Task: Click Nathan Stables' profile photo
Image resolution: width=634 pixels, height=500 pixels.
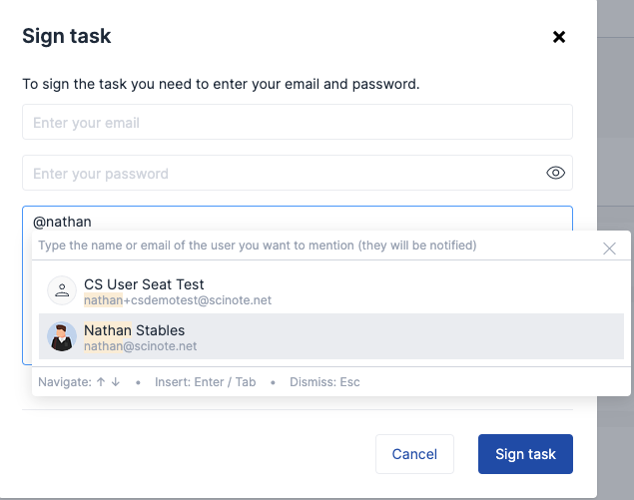Action: click(62, 337)
